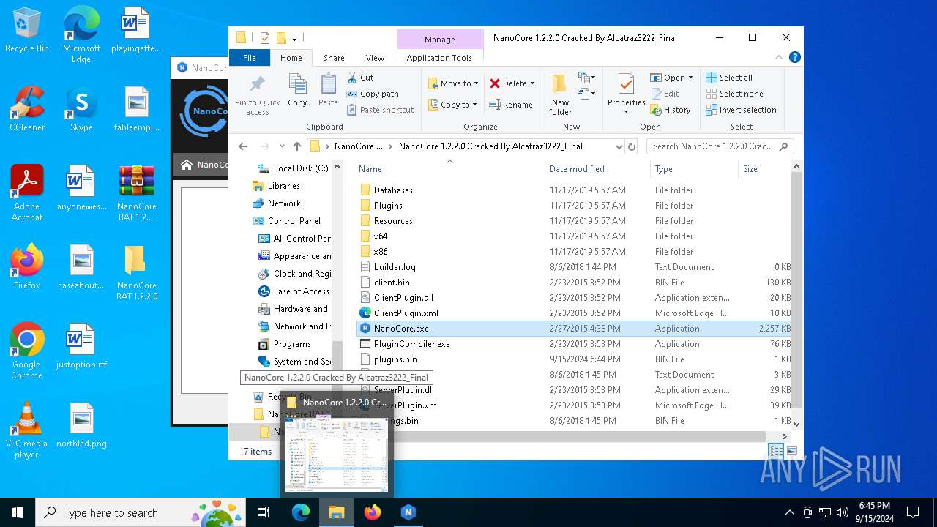The width and height of the screenshot is (937, 527).
Task: Open the Open button dropdown arrow
Action: (x=690, y=78)
